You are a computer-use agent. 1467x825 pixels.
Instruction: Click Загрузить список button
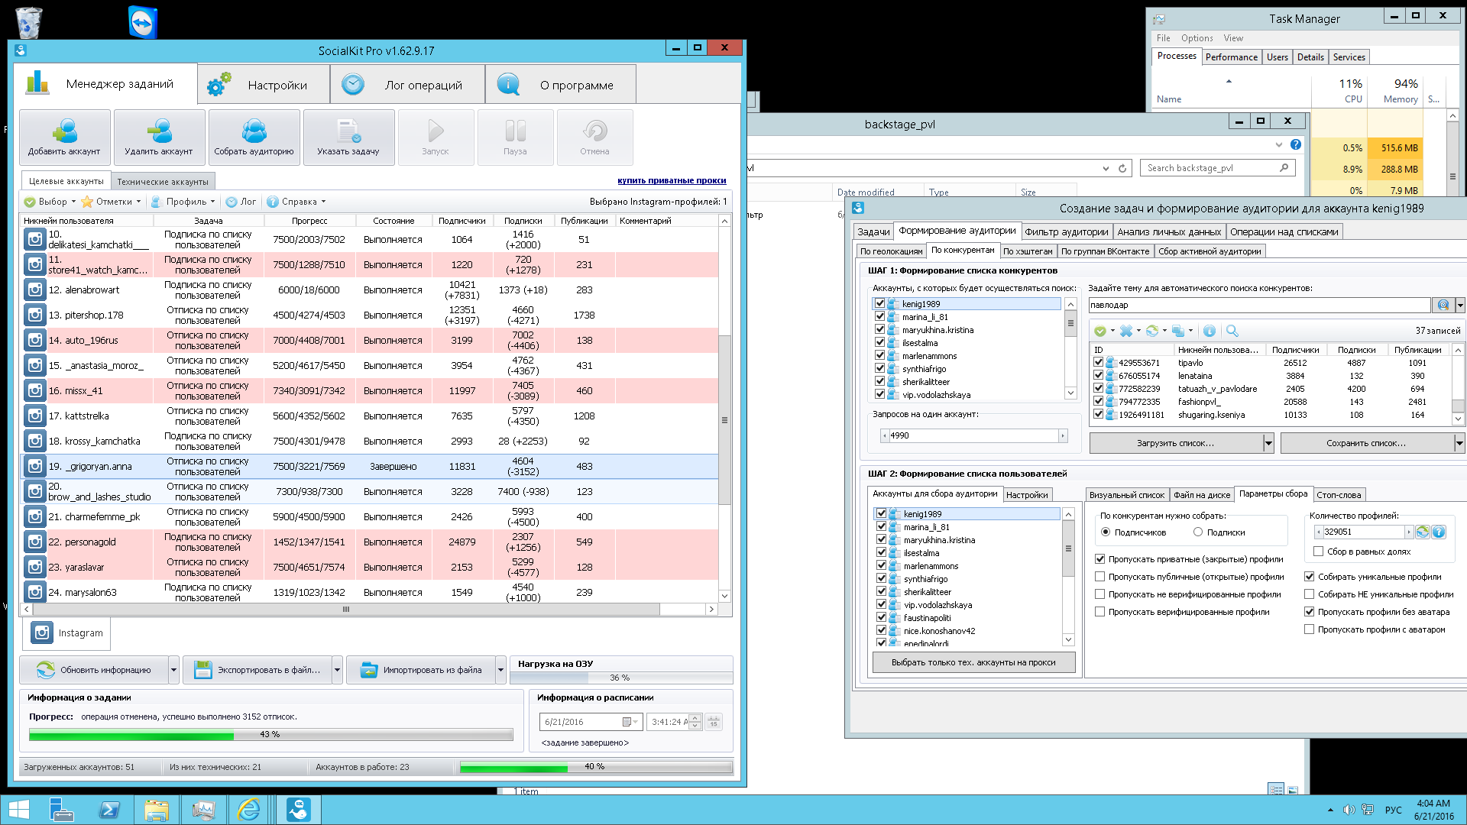tap(1176, 443)
